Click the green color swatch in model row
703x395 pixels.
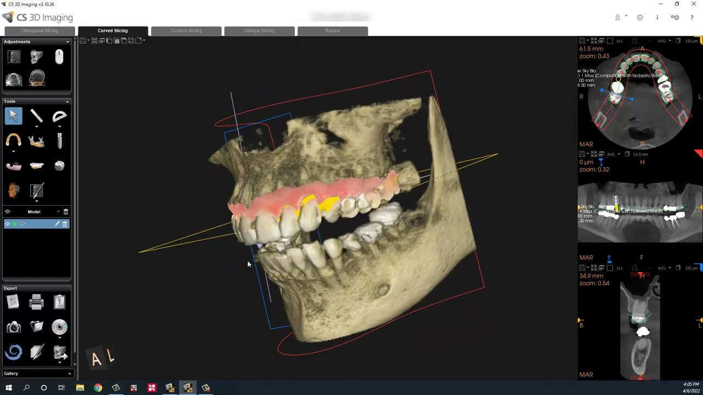15,224
